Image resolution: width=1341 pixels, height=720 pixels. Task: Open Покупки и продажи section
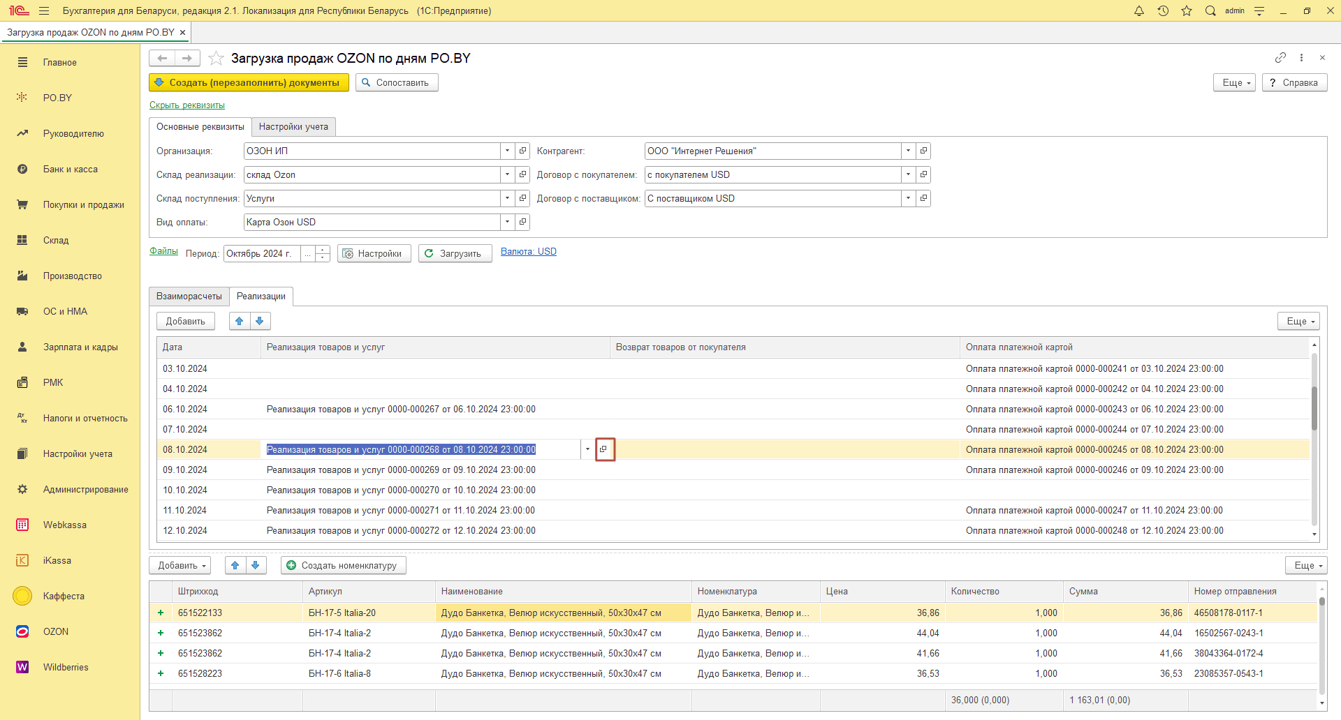pos(83,204)
